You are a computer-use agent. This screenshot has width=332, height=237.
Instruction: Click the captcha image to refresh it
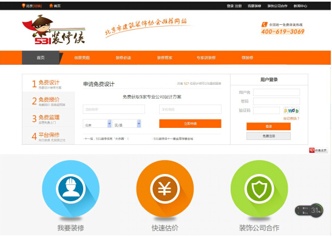pos(291,110)
